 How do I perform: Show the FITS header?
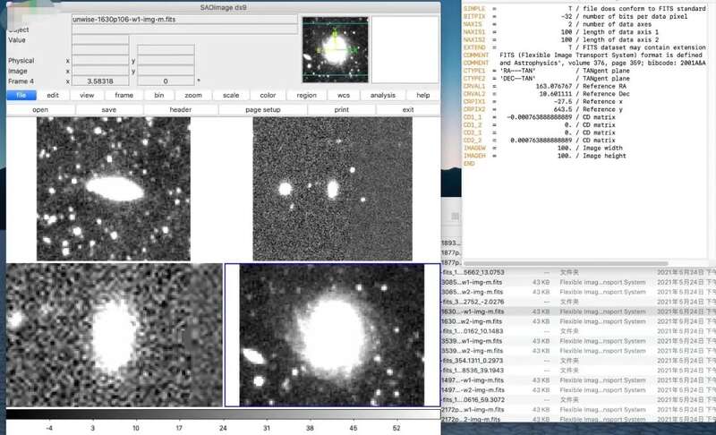click(180, 109)
